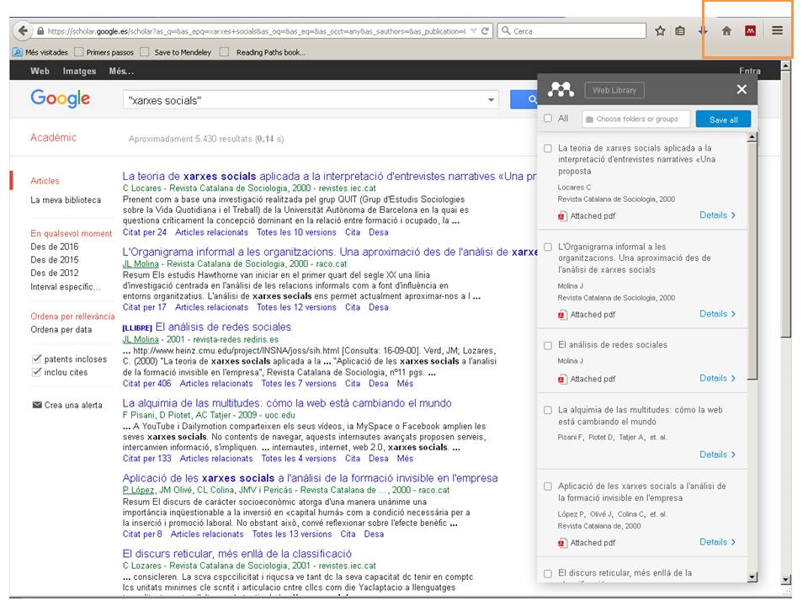Choose Ordena per data sorting
The height and width of the screenshot is (606, 808).
point(61,330)
